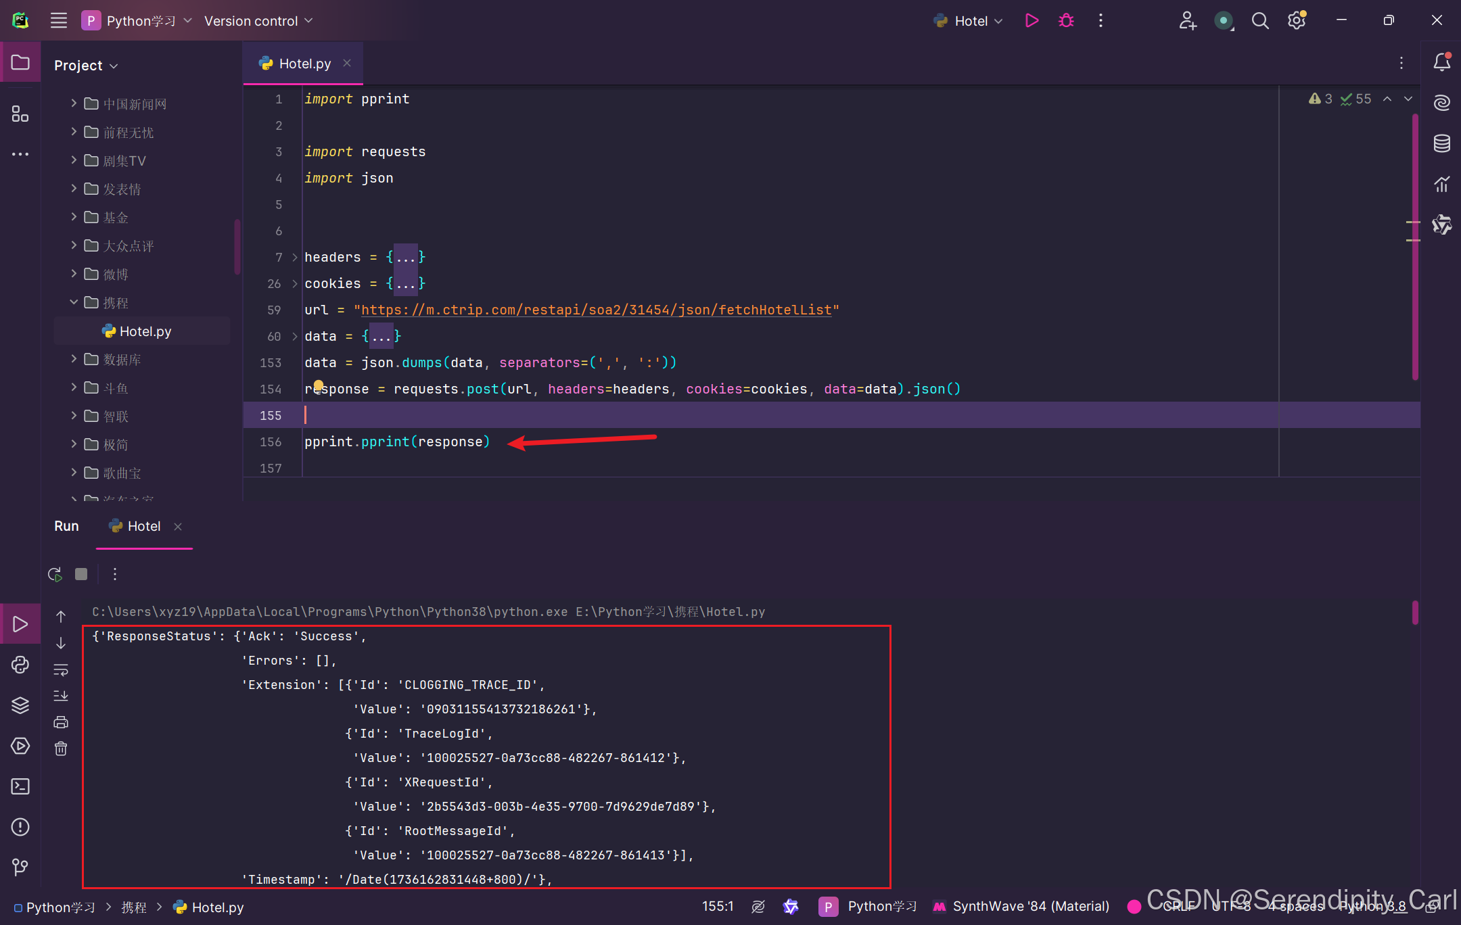
Task: Open the Version control dropdown
Action: (x=258, y=21)
